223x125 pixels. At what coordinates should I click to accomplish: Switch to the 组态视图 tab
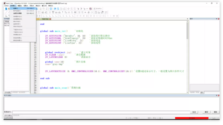[x=22, y=93]
